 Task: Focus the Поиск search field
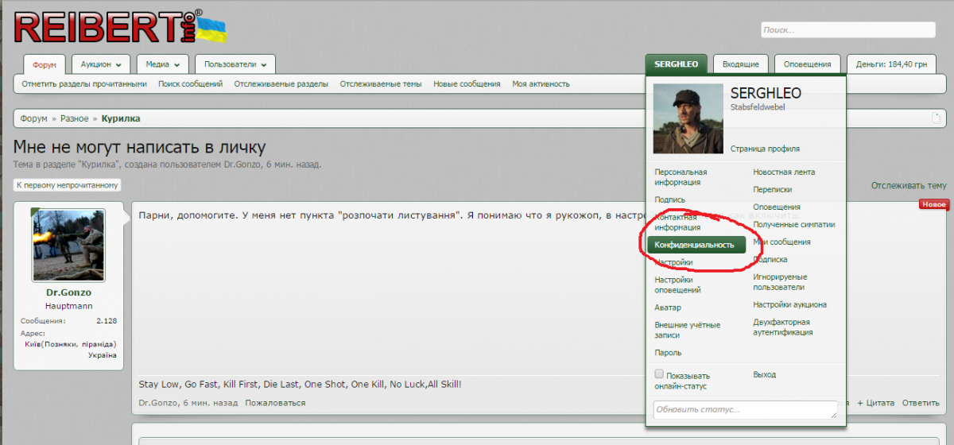(848, 30)
